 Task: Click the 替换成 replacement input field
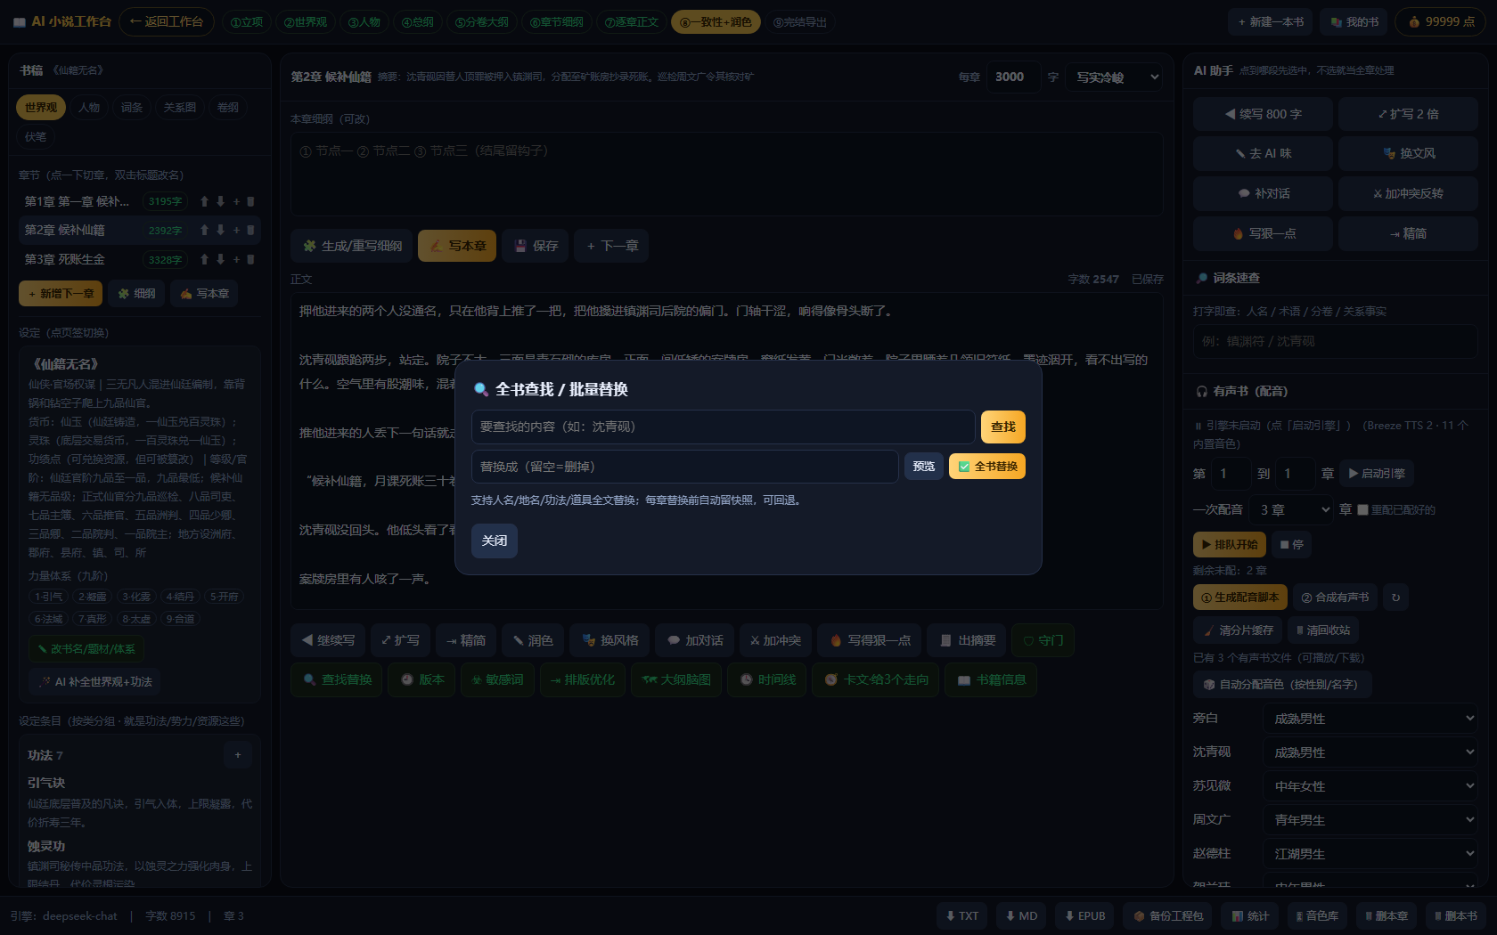pyautogui.click(x=684, y=467)
